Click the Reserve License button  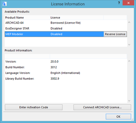coord(115,34)
